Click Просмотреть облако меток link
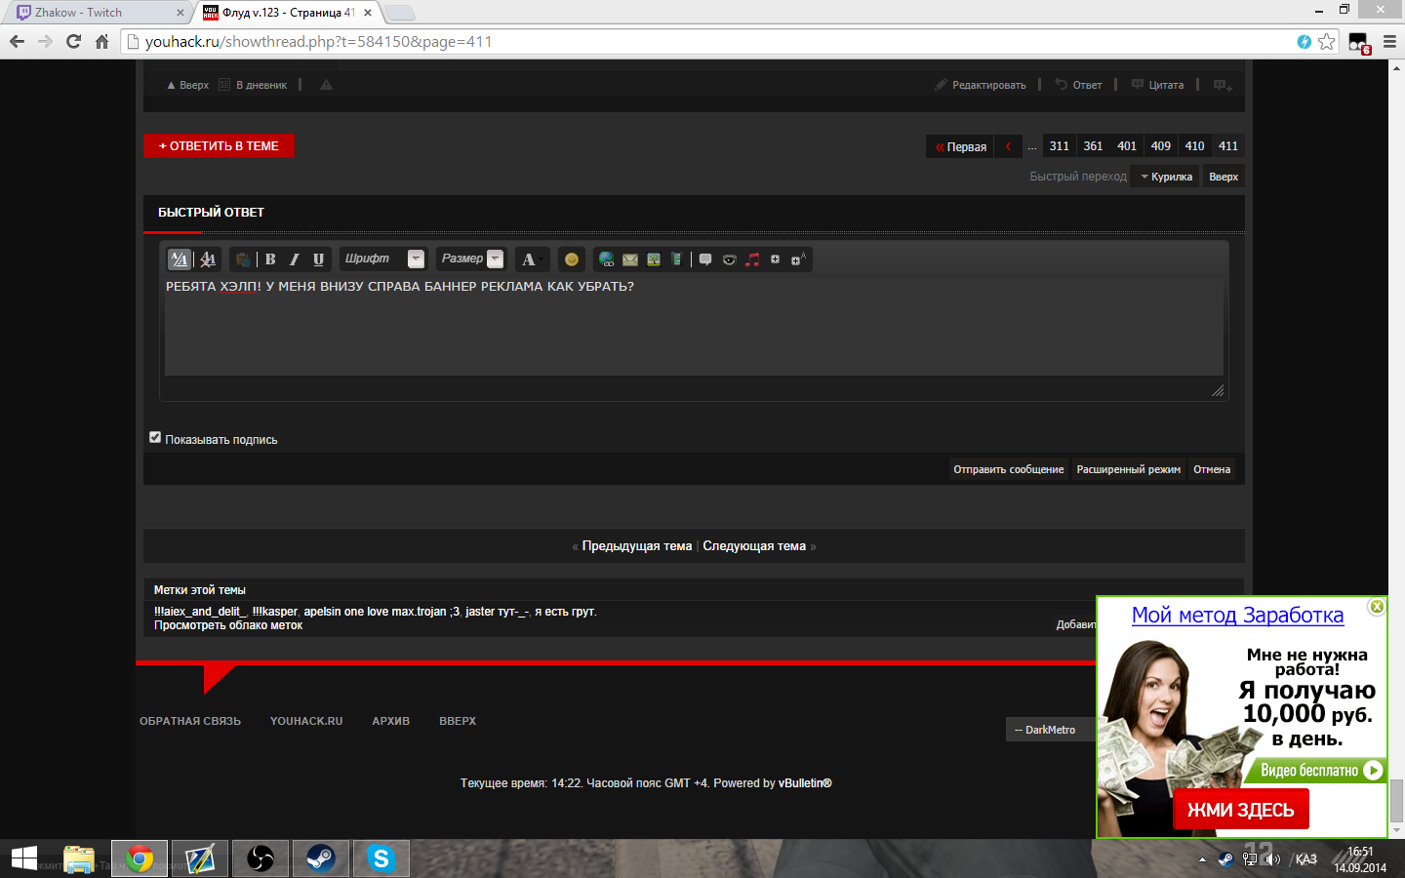The height and width of the screenshot is (878, 1405). click(228, 625)
